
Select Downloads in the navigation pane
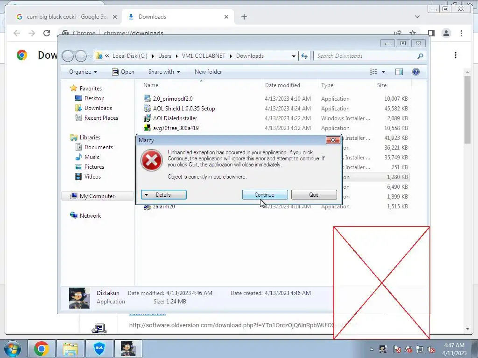coord(98,108)
